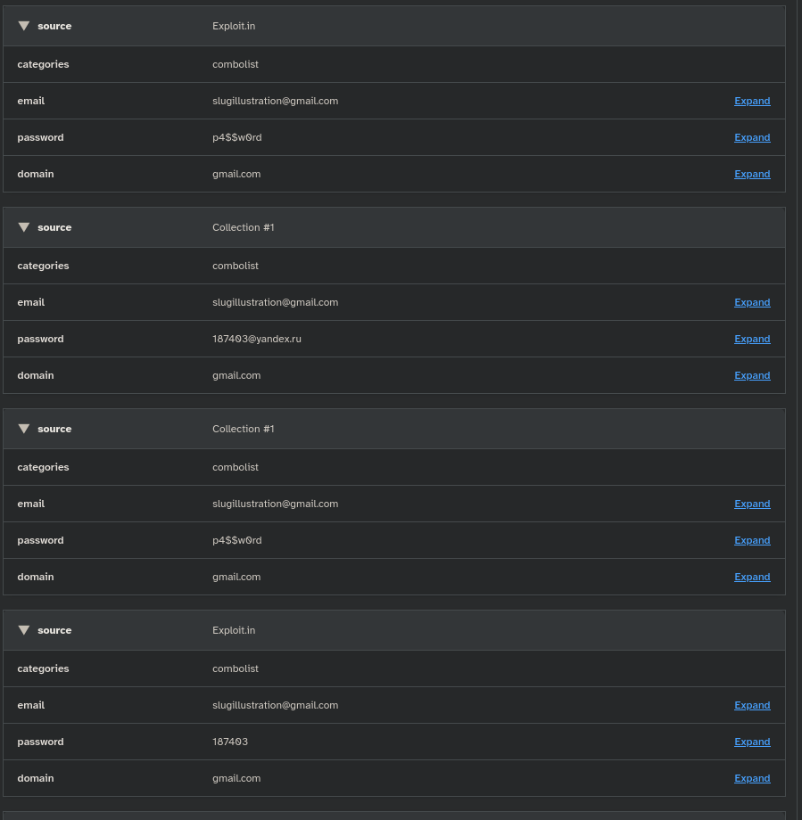This screenshot has height=820, width=802.
Task: Expand the password in first Exploit.in record
Action: coord(751,137)
